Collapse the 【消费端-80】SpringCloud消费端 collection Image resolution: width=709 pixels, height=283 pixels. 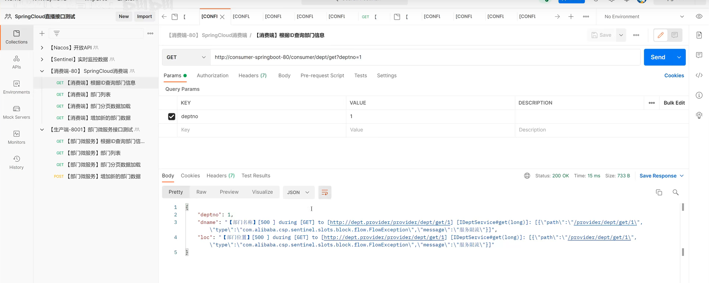click(x=42, y=71)
